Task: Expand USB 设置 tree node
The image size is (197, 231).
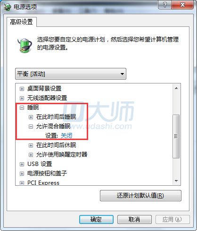Action: [22, 164]
